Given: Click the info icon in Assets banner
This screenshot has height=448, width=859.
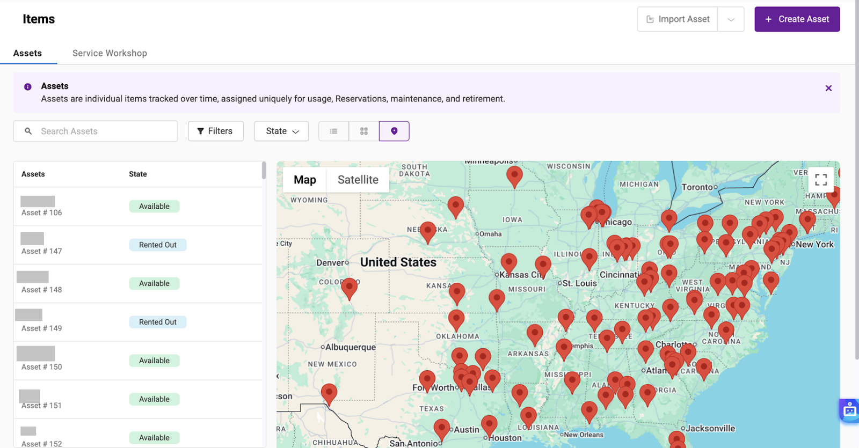Looking at the screenshot, I should [28, 86].
